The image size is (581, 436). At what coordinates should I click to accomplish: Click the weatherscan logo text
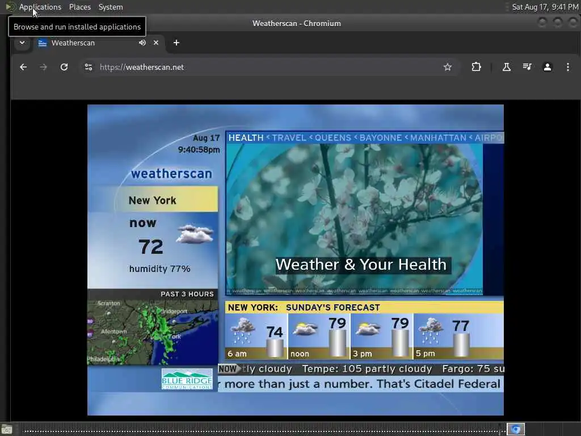(x=171, y=174)
